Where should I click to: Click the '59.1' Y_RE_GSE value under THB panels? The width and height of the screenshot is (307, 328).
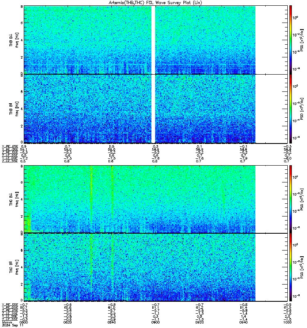[x=24, y=150]
